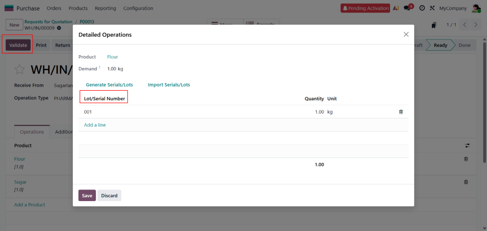Expand the Configuration menu
Image resolution: width=487 pixels, height=231 pixels.
click(138, 8)
